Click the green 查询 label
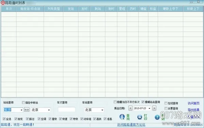Screen dimensions: 204x128 pos(128,117)
